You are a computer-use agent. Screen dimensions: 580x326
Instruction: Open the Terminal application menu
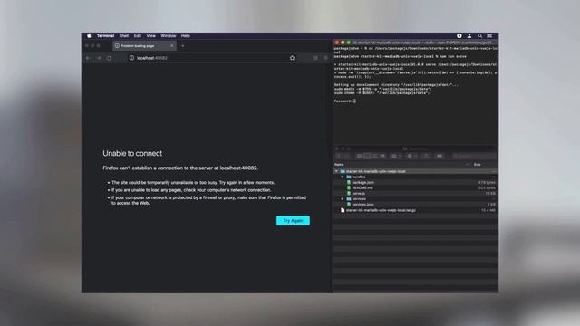[x=105, y=36]
